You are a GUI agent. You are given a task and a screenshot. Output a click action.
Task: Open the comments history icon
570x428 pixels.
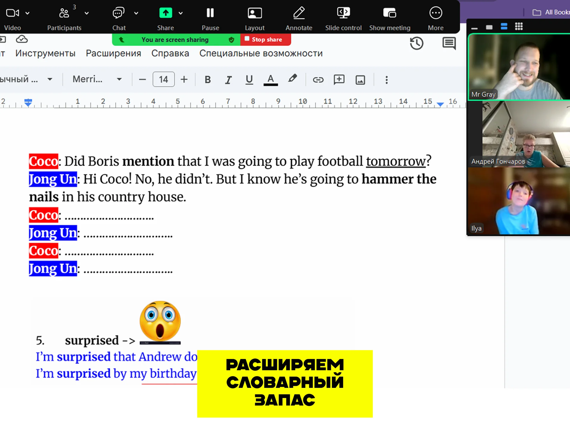click(x=449, y=43)
